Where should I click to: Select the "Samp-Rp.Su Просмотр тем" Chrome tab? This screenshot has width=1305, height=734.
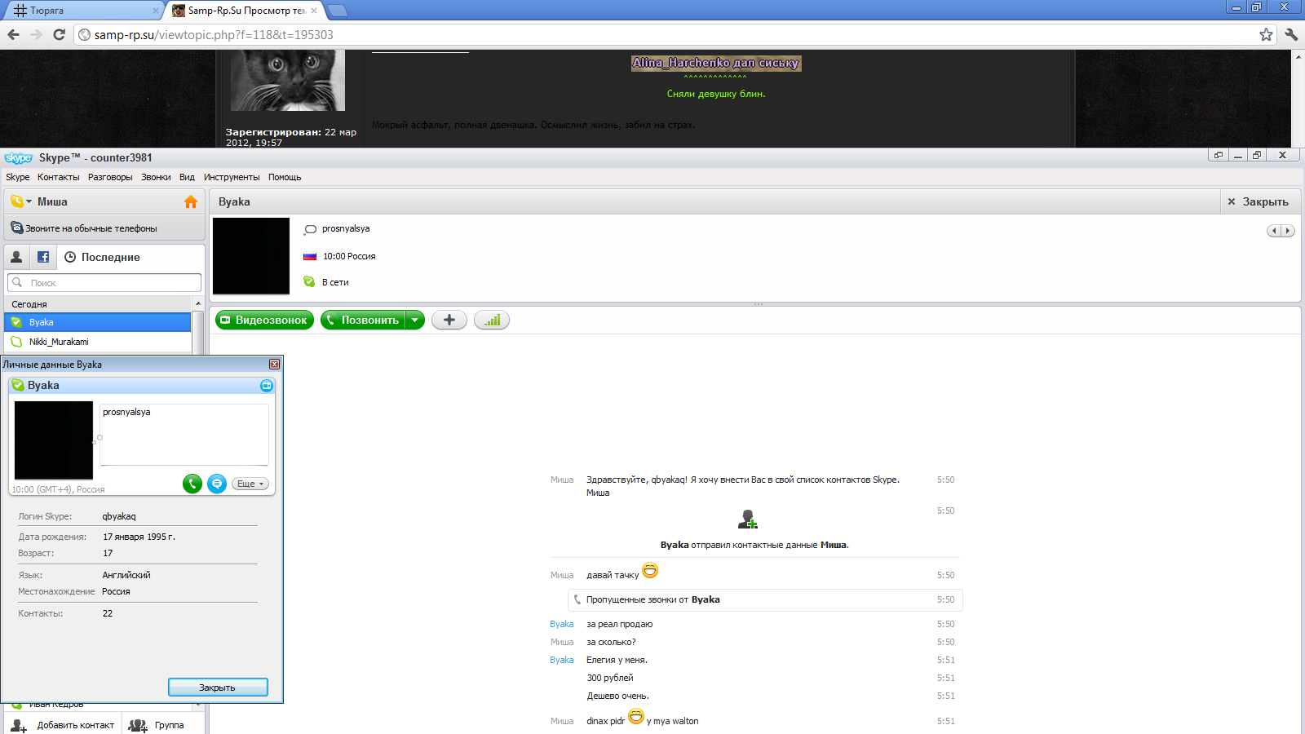[246, 11]
